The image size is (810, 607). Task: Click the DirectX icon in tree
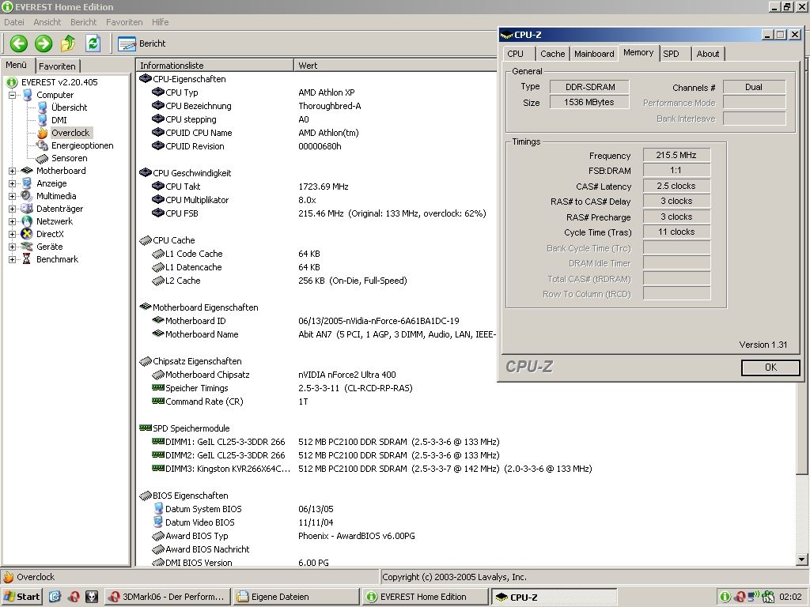tap(27, 234)
